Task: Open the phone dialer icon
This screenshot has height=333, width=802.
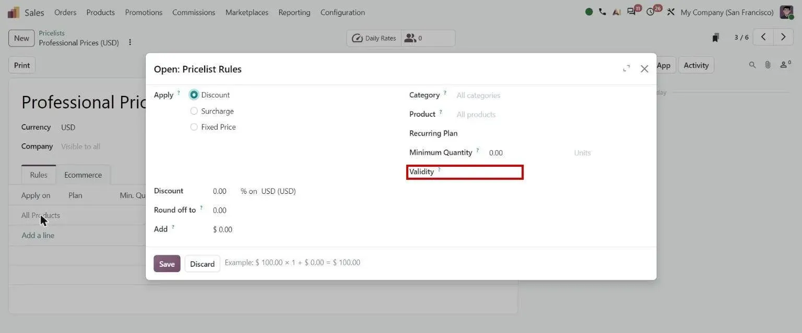Action: (603, 12)
